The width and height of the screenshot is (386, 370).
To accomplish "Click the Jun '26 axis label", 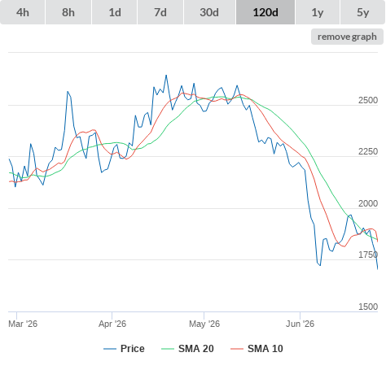I will click(300, 324).
